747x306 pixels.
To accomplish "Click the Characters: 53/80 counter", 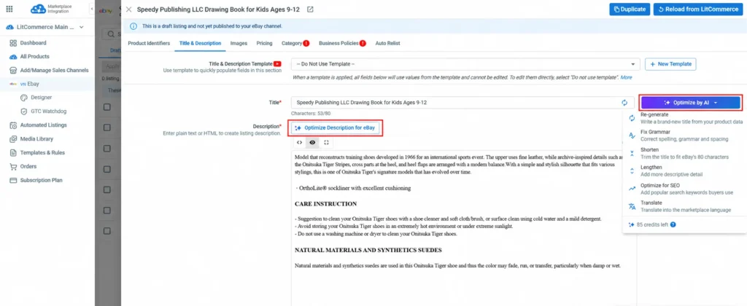I will (x=311, y=114).
